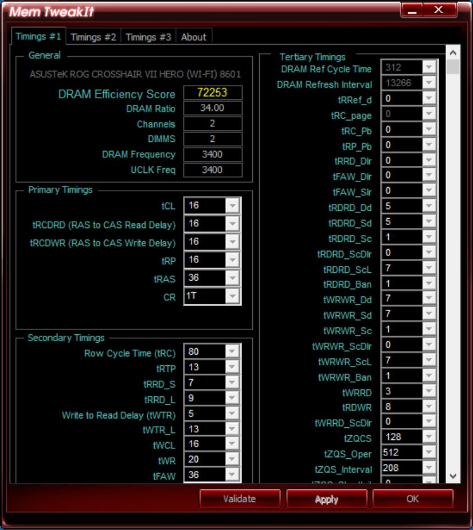Minimize the Mem TweakIt window

(412, 11)
